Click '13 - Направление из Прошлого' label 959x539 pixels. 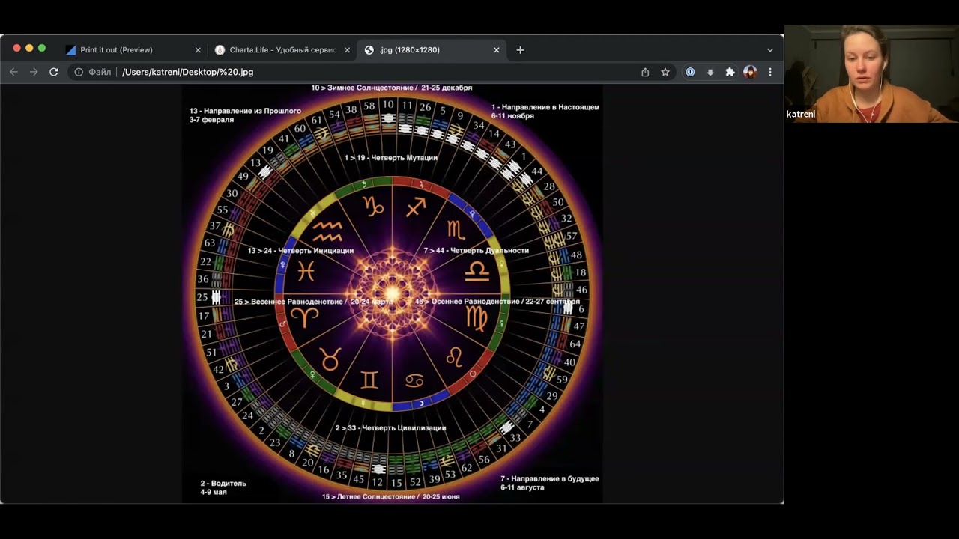(x=245, y=111)
